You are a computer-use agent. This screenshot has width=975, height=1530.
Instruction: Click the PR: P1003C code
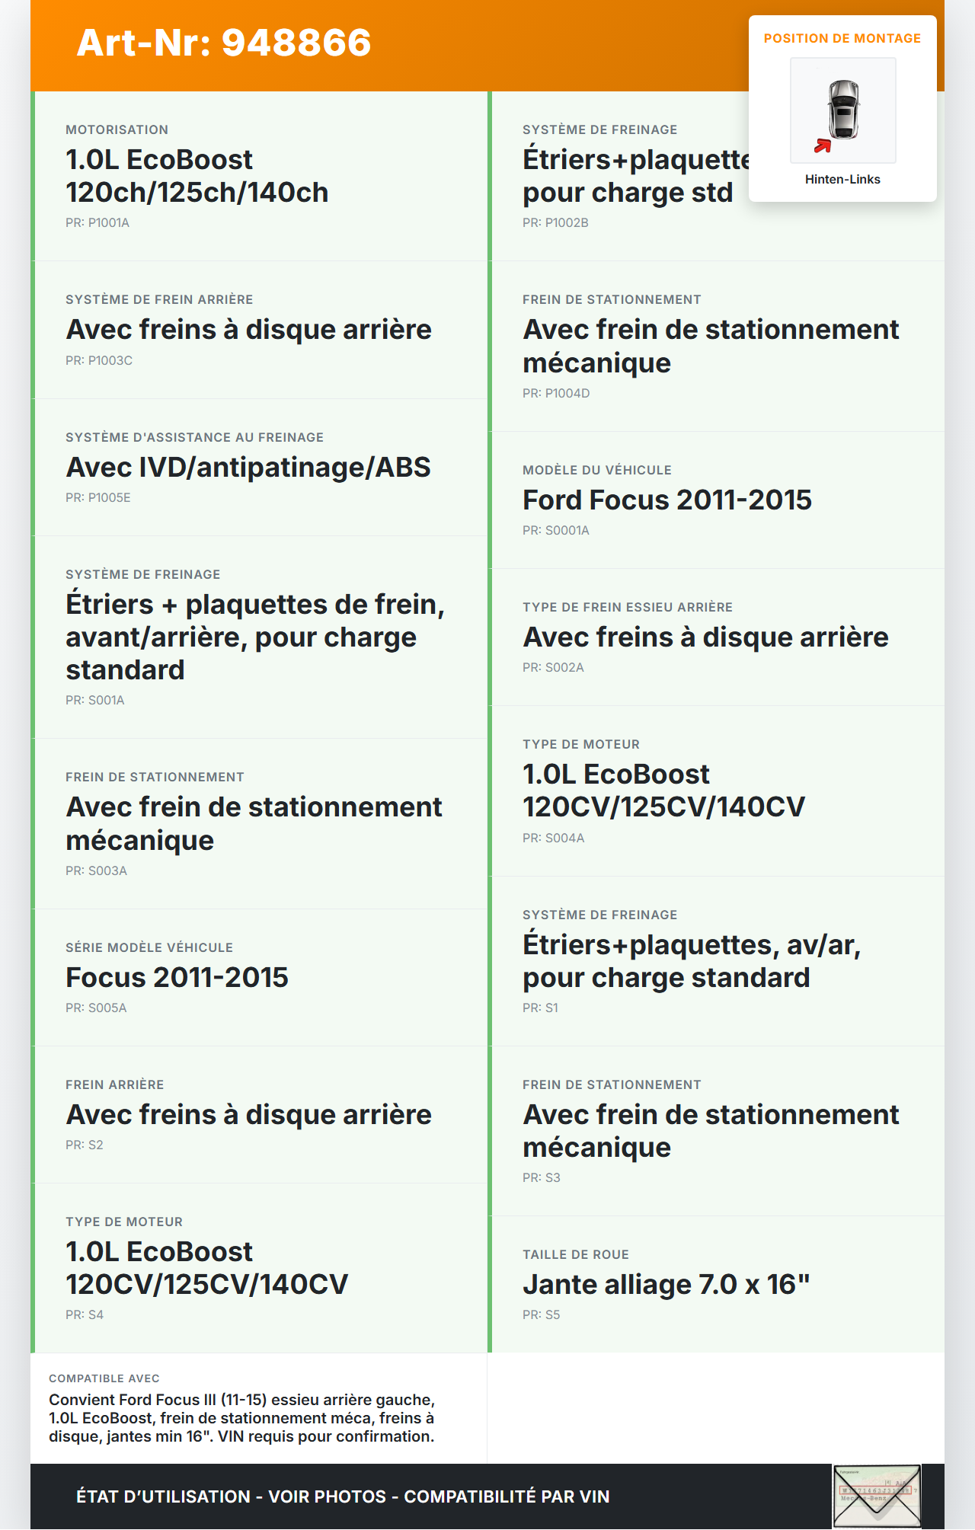(x=99, y=361)
